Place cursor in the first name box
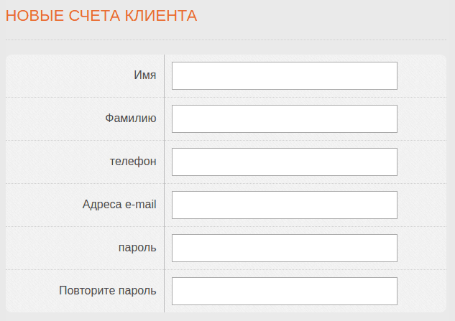455x321 pixels. click(284, 75)
